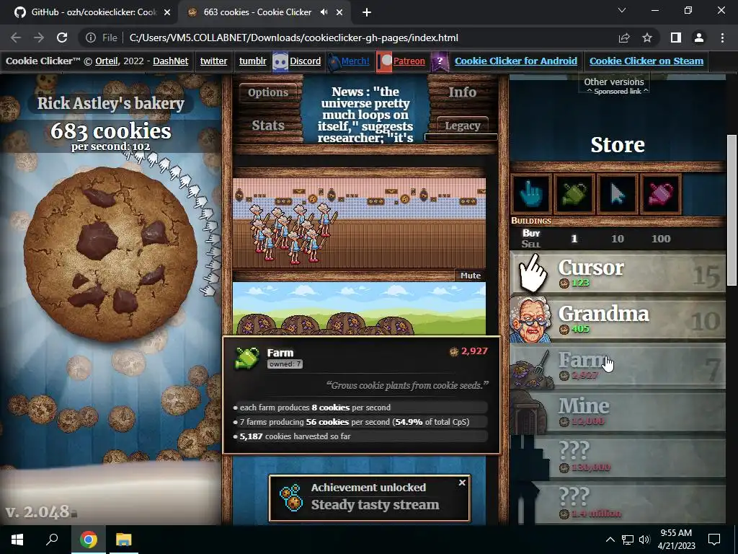Click the Mine building icon in store
This screenshot has height=554, width=738.
click(530, 413)
